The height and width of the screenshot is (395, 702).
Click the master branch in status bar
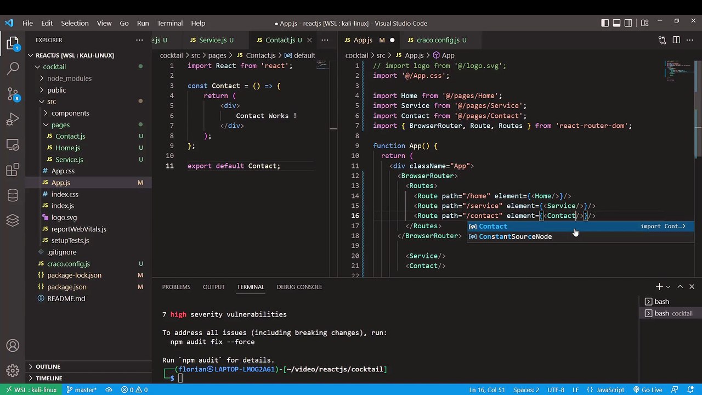coord(81,390)
